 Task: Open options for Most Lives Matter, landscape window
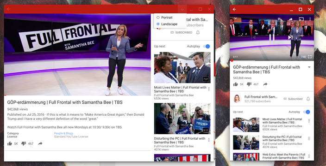coord(209,89)
